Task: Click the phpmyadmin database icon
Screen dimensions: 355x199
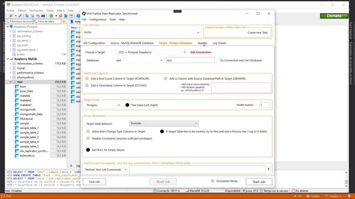Action: [x=14, y=77]
